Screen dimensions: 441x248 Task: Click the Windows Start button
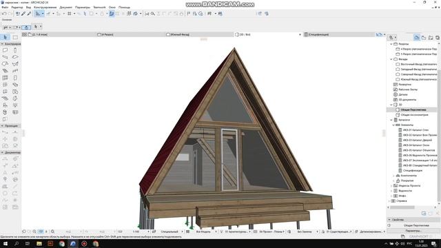5,243
